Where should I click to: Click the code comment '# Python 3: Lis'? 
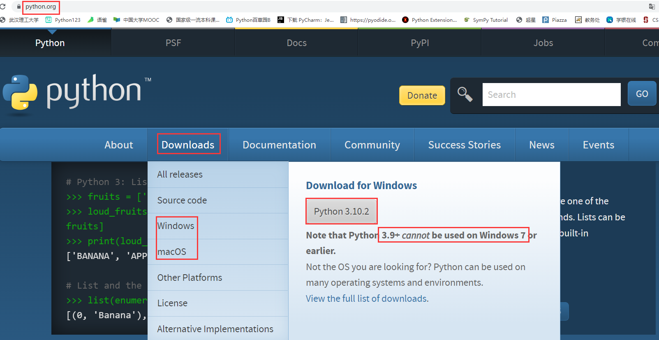(106, 182)
